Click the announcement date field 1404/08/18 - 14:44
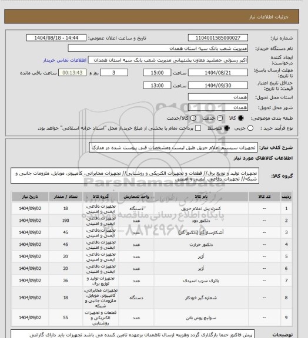 point(56,38)
